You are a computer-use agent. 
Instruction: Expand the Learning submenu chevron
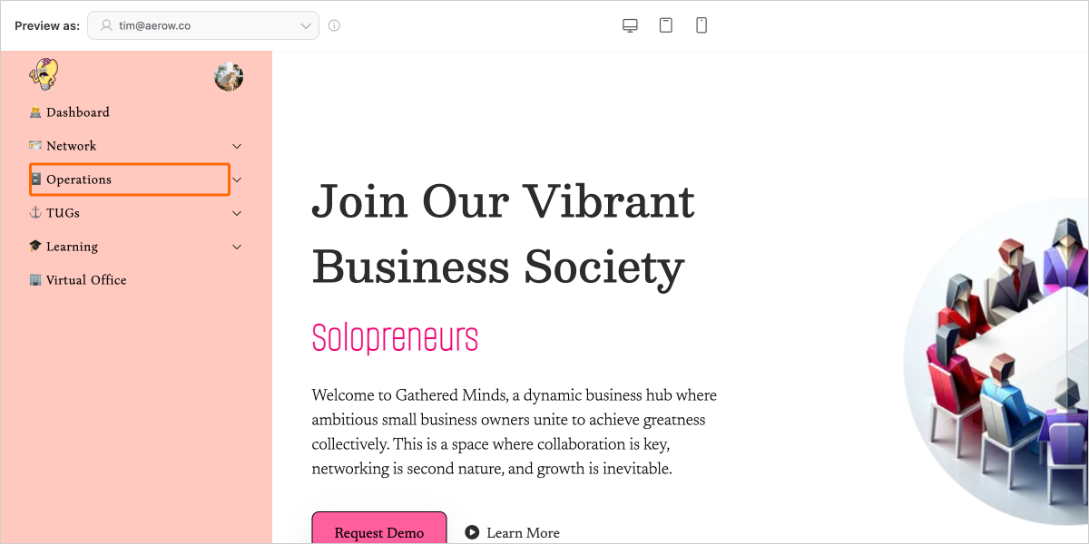[237, 247]
